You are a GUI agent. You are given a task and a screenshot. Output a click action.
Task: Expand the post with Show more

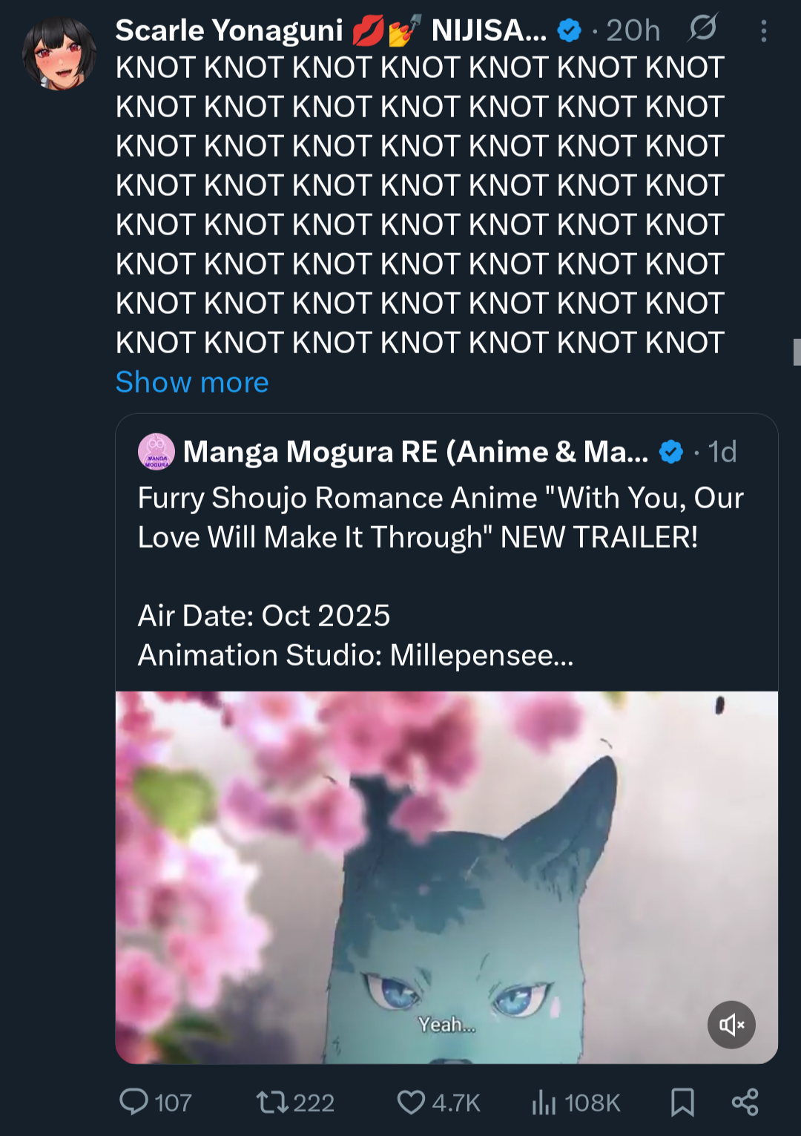click(192, 382)
